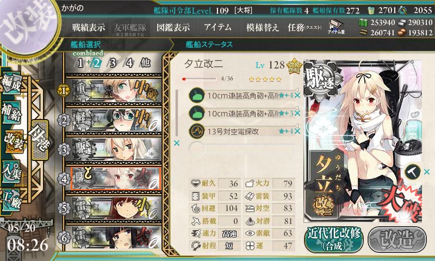435x261 pixels.
Task: Select the fifth ship banner in list
Action: [114, 208]
